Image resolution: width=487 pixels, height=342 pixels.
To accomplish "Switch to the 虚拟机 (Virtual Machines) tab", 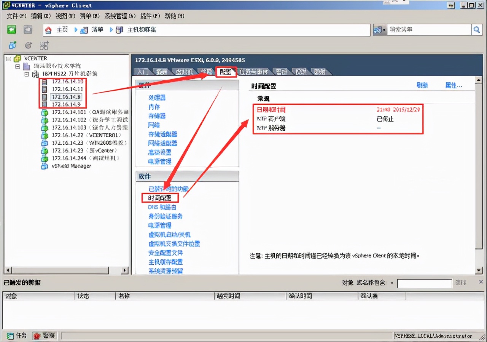I will coord(184,71).
